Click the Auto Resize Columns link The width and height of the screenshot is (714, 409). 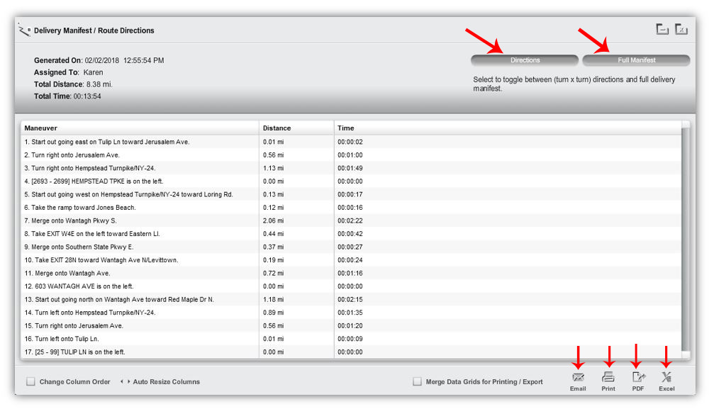pos(166,381)
